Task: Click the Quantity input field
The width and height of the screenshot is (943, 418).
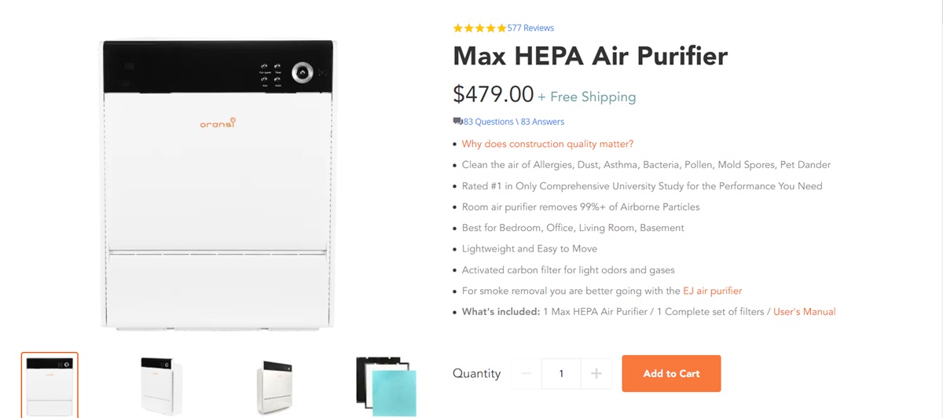Action: (x=561, y=374)
